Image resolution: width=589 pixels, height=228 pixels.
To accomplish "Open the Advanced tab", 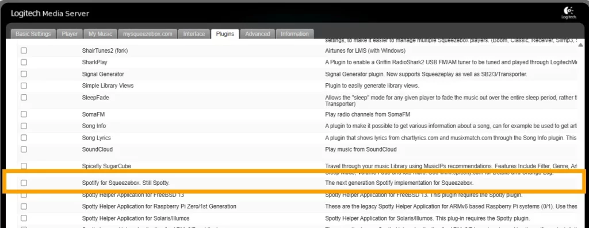I will (257, 34).
